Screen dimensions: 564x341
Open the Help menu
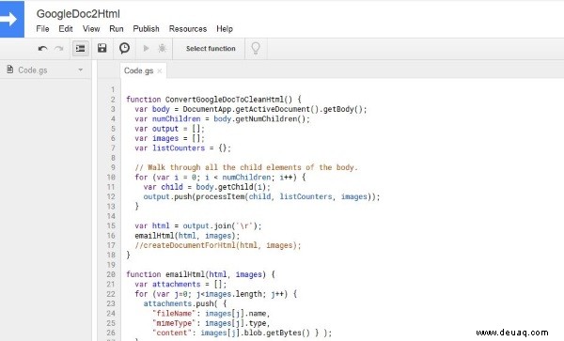coord(225,29)
